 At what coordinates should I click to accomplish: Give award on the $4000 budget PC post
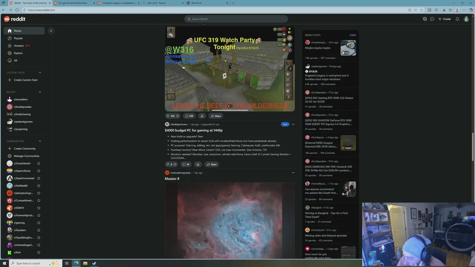(x=198, y=164)
